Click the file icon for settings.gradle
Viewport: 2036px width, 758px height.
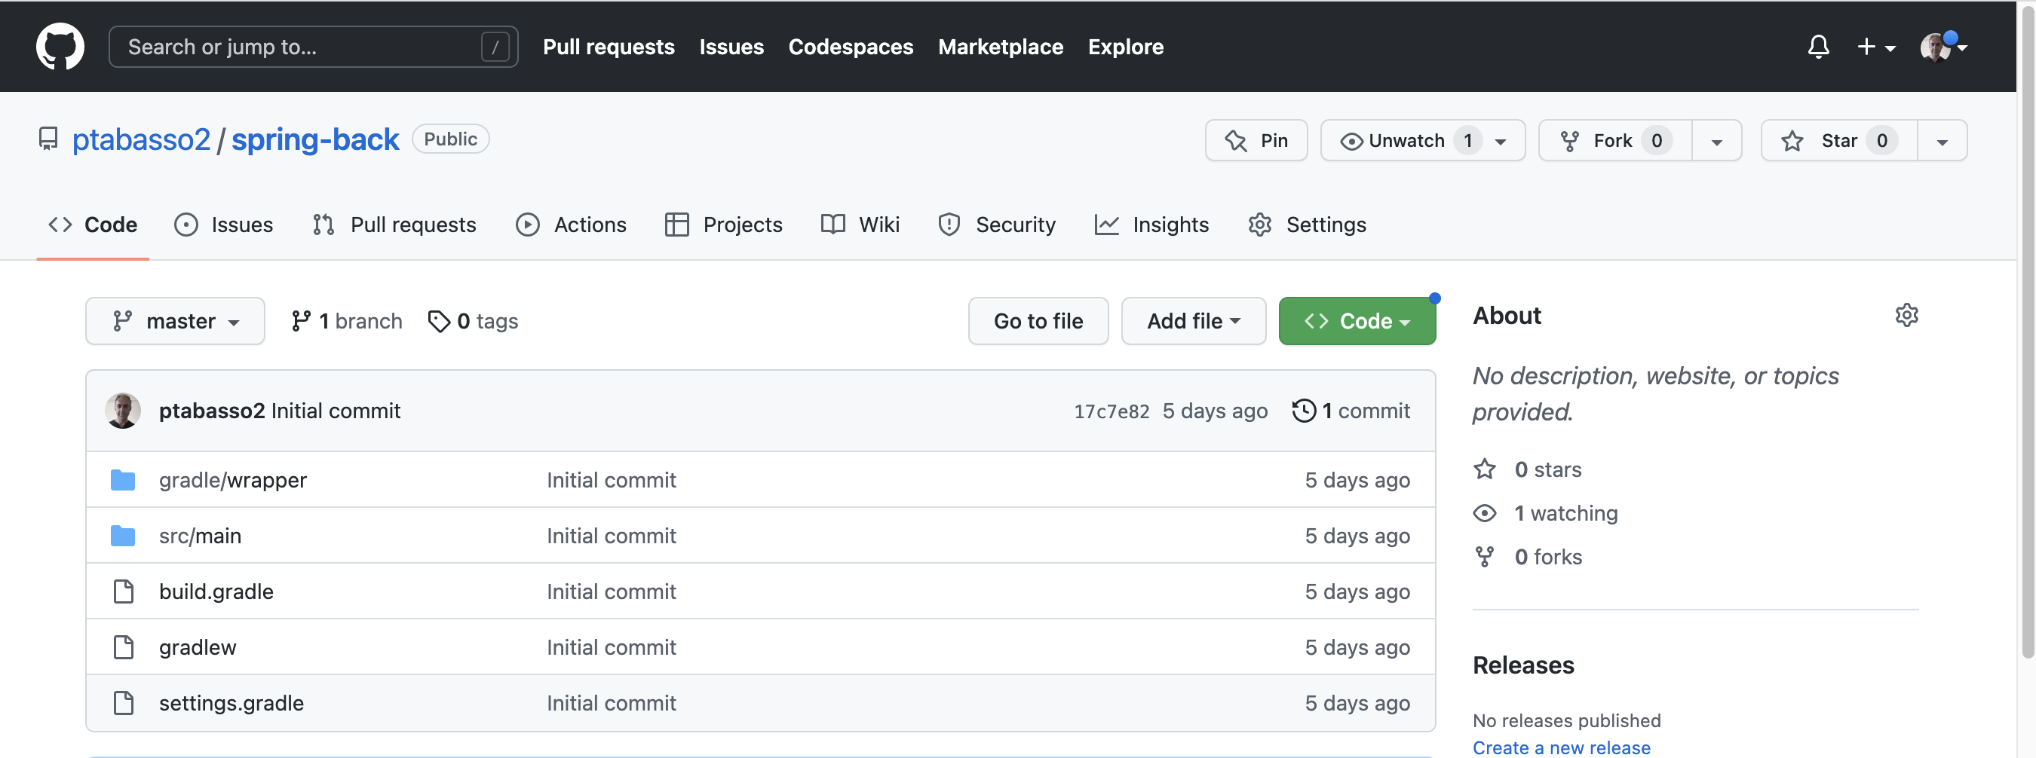click(124, 703)
